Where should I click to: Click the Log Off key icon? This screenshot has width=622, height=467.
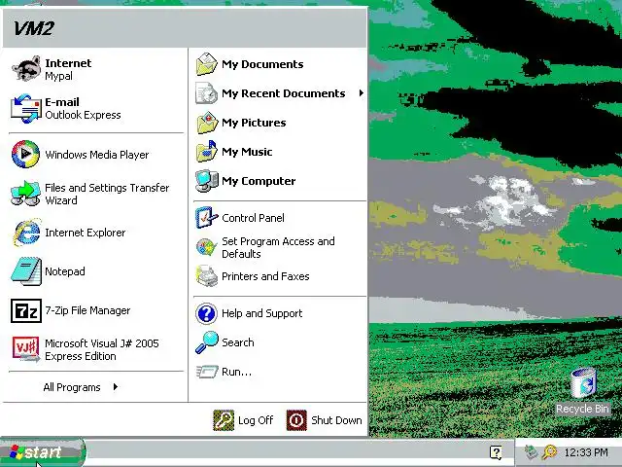click(224, 420)
